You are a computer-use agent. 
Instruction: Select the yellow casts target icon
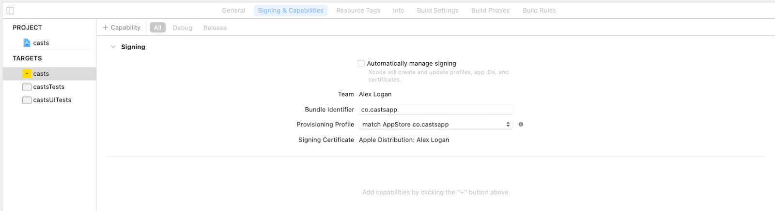click(x=27, y=73)
